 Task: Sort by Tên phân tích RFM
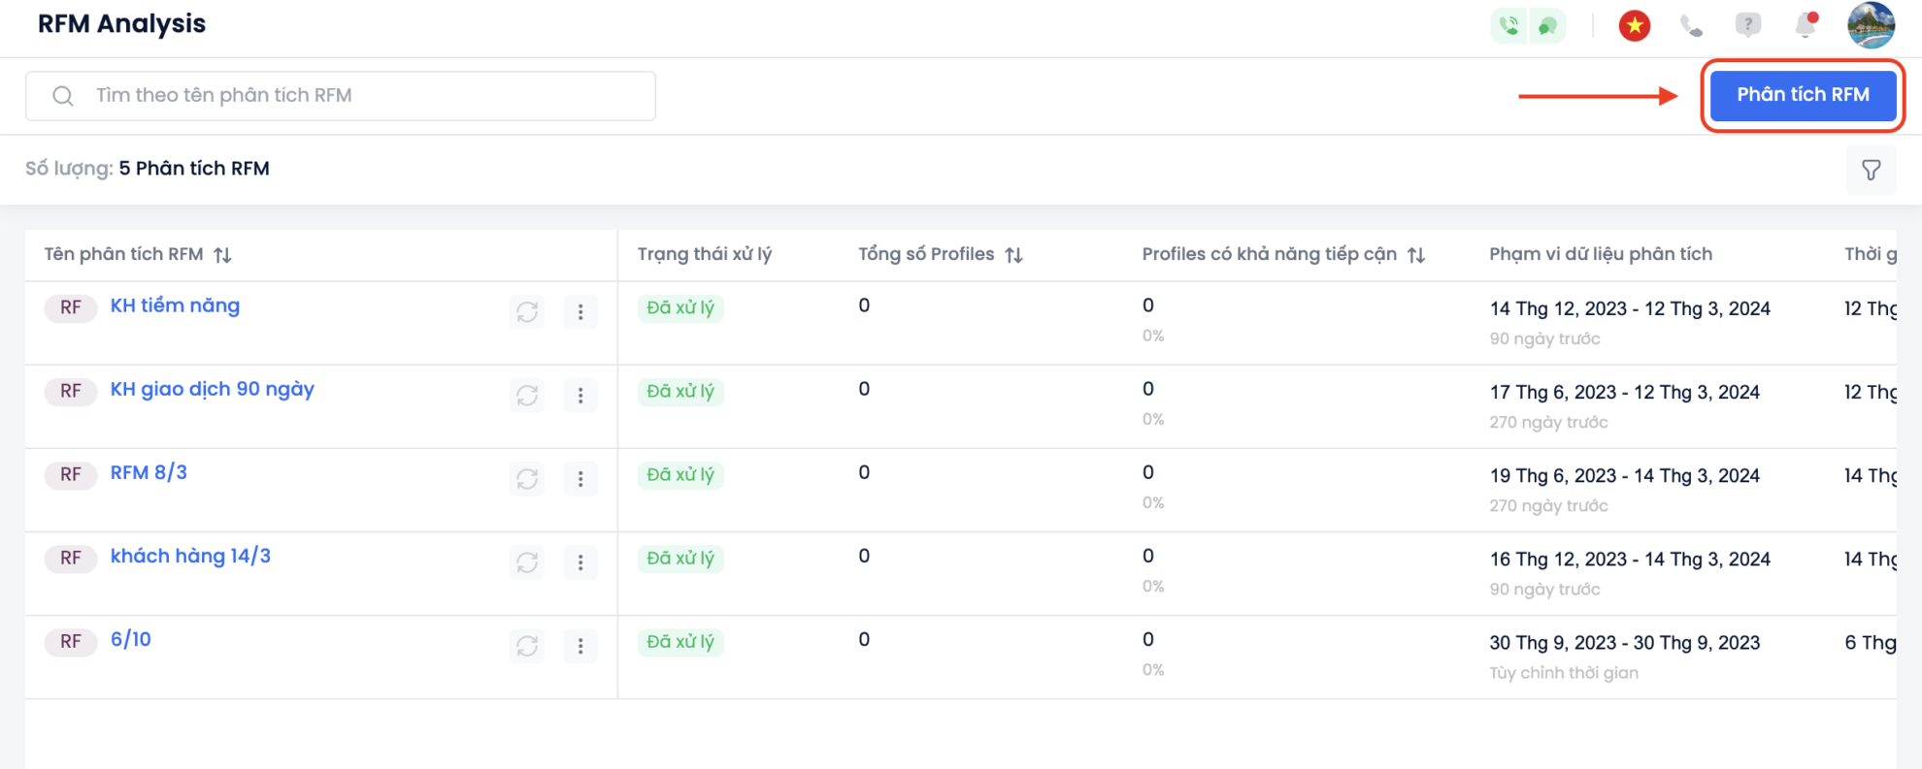point(222,255)
